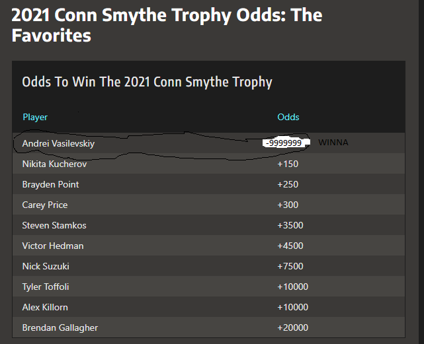
Task: Select the Steven Stamkos row
Action: tap(208, 225)
